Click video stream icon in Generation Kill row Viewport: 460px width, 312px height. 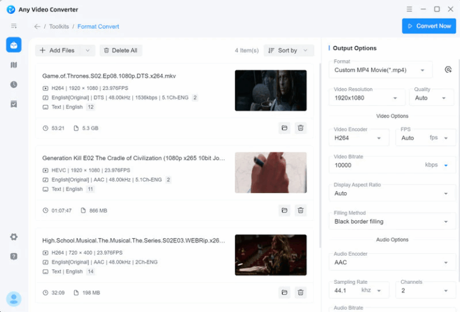(x=46, y=170)
